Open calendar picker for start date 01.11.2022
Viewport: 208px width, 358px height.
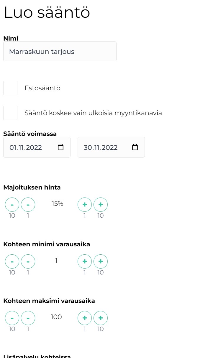[x=61, y=147]
